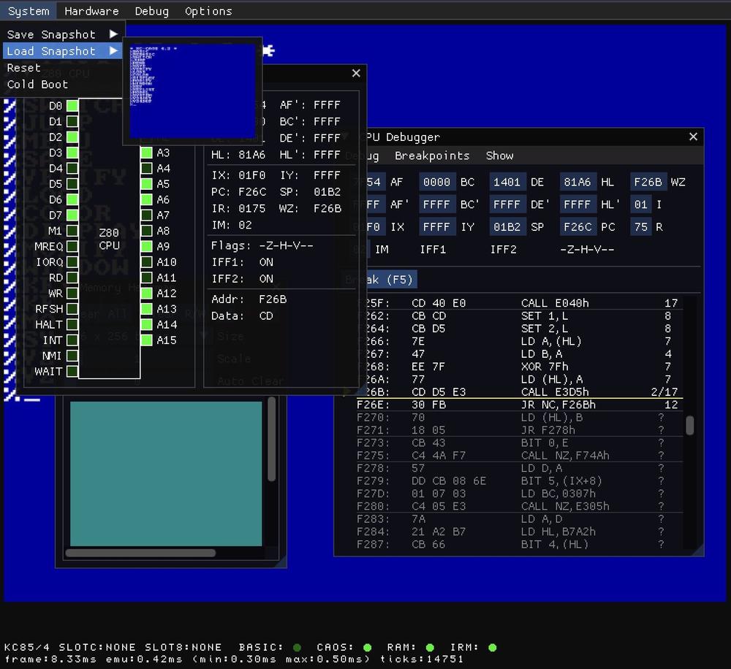Select the disassembly row 'CALL NZ,F74Ah'
Screen dimensions: 731x669
pyautogui.click(x=518, y=455)
